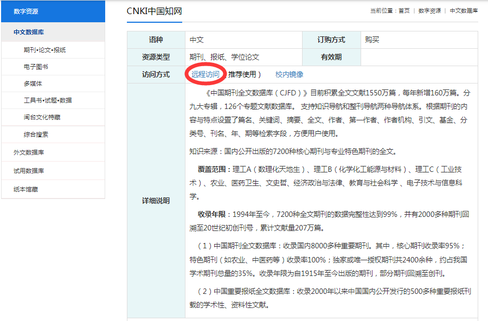
Task: Select the 工具书•试题•数据 sidebar item
Action: coord(48,100)
